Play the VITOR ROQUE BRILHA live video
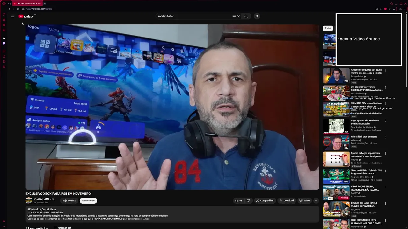This screenshot has height=229, width=408. click(x=336, y=192)
